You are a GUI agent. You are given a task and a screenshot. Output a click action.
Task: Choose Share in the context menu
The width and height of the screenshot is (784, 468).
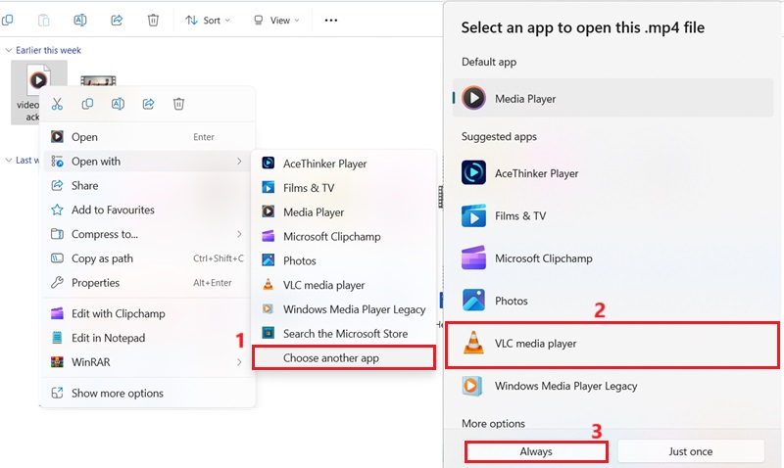pos(147,186)
